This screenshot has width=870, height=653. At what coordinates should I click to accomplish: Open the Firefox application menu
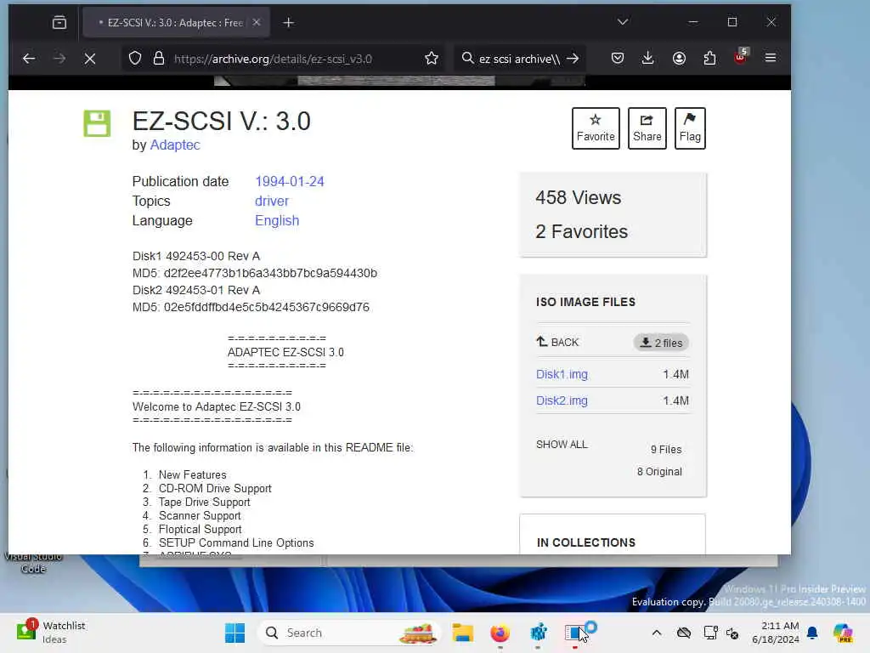[x=770, y=58]
